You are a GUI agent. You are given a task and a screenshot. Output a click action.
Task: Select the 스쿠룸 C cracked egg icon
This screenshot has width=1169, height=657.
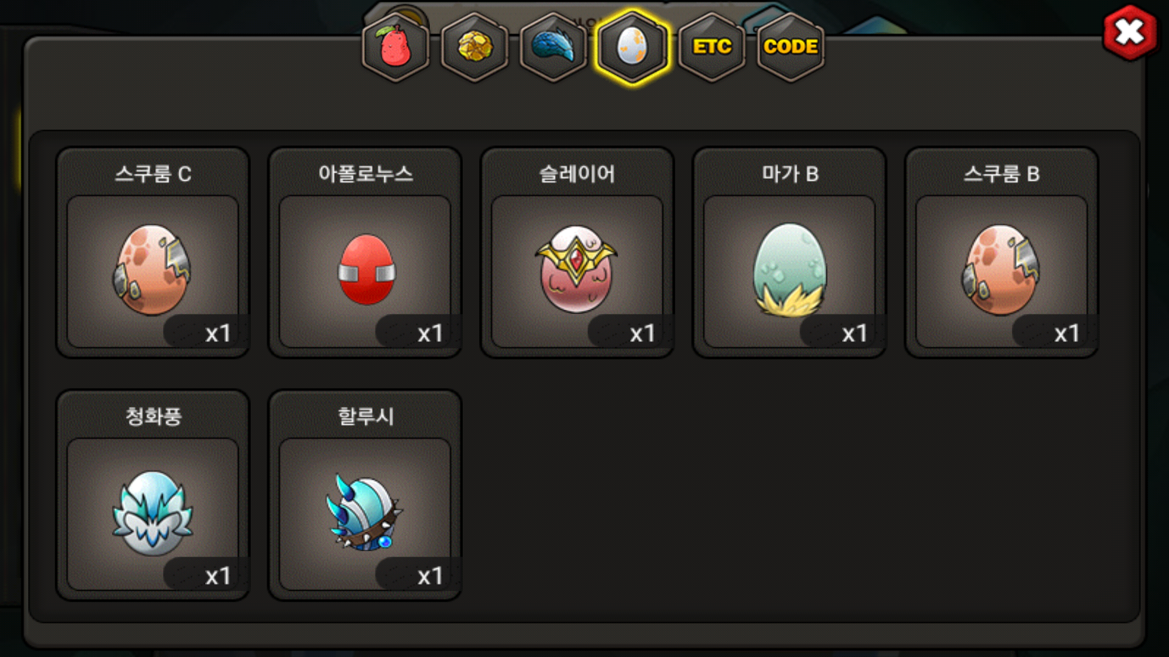(x=152, y=269)
